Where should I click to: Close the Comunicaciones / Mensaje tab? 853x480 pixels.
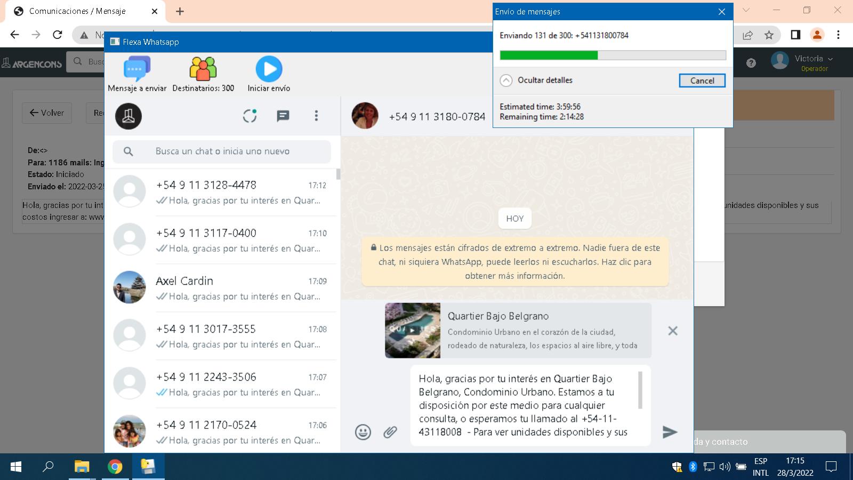(x=155, y=11)
